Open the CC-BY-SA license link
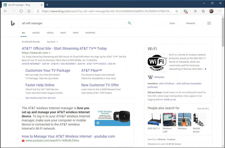 click(173, 144)
